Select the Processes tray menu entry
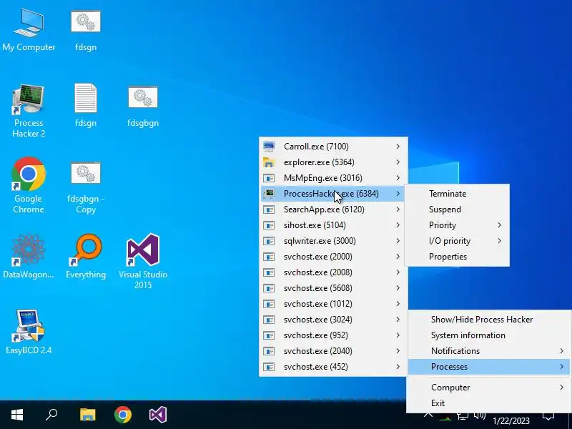 click(x=489, y=367)
